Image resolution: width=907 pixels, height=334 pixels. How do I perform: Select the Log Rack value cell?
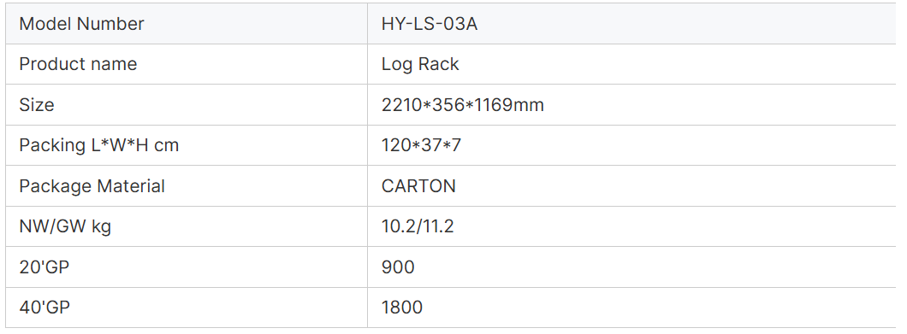(631, 64)
